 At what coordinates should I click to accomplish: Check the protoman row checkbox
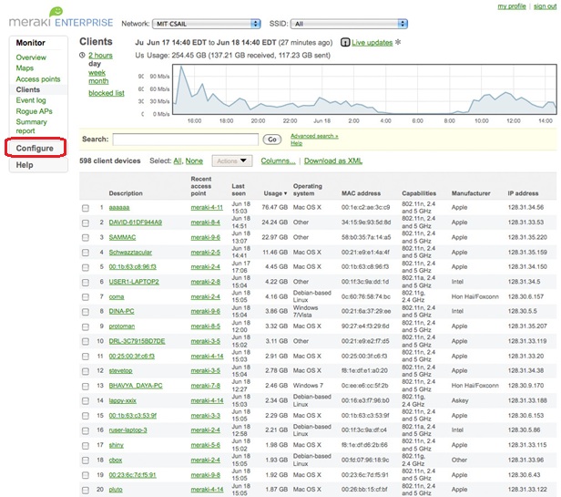(x=86, y=326)
